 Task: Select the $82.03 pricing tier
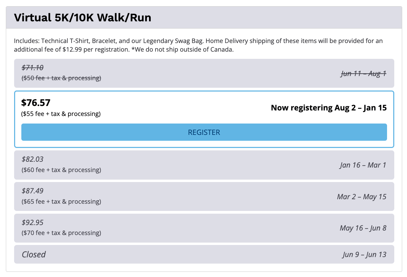32,159
